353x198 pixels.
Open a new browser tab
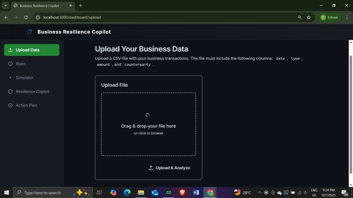(81, 6)
